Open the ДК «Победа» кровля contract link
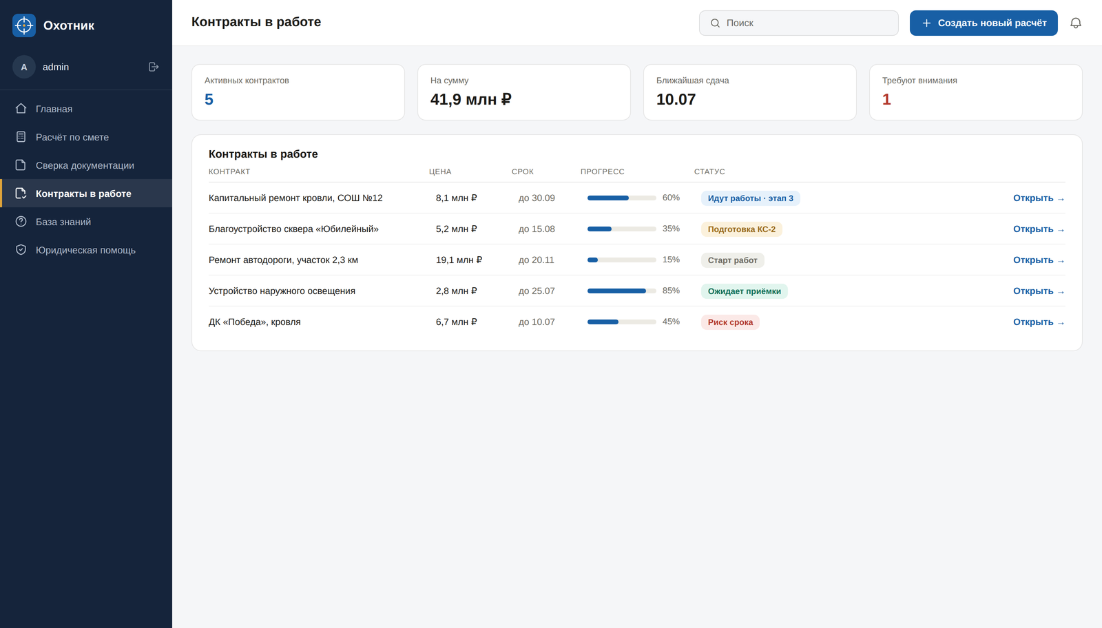 1039,322
